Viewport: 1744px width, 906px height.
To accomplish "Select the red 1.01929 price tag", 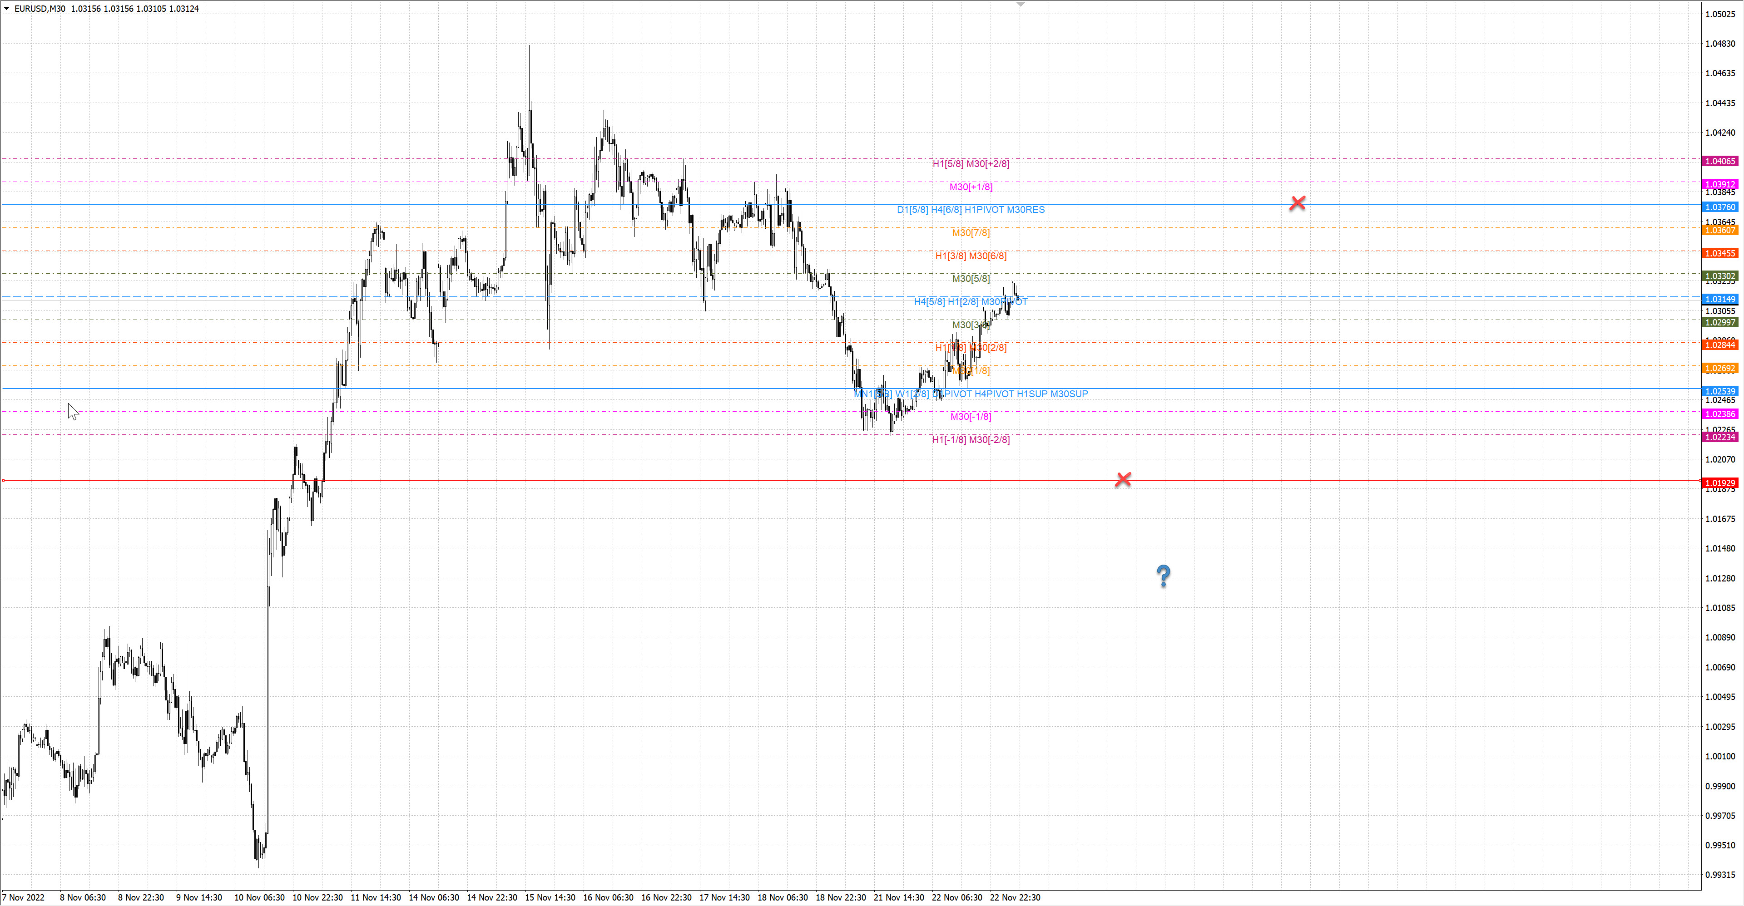I will pyautogui.click(x=1719, y=483).
